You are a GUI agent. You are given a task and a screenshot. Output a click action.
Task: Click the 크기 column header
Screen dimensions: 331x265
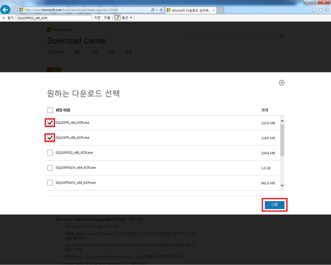pyautogui.click(x=264, y=110)
